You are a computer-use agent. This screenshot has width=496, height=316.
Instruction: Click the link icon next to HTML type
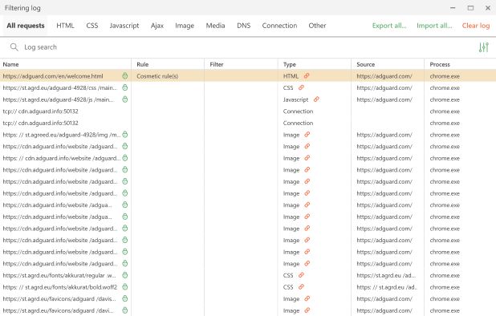point(307,76)
